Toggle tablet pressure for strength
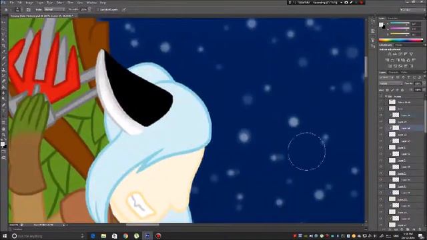 pos(124,9)
